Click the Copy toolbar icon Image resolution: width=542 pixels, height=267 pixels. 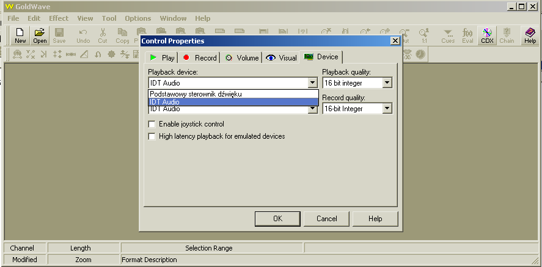pyautogui.click(x=122, y=36)
